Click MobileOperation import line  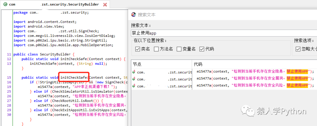63,45
